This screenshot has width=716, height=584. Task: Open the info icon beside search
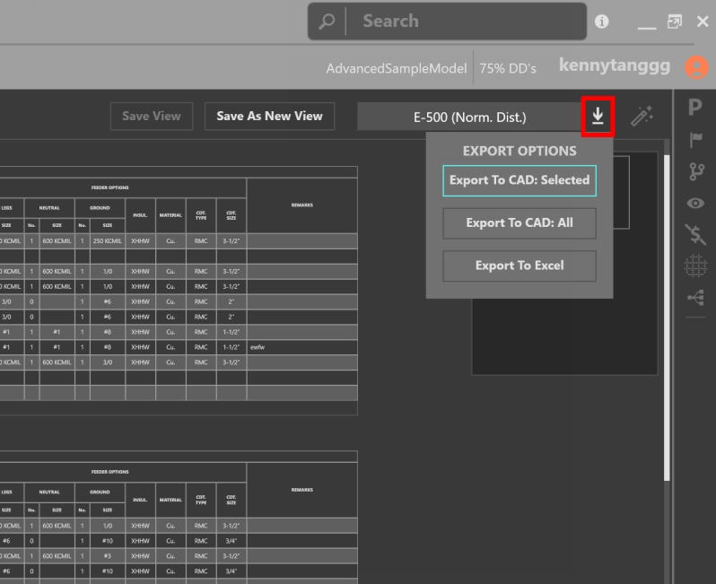coord(601,21)
